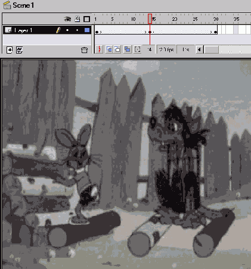Toggle Layer 1 lock dot under padlock column
The height and width of the screenshot is (269, 251).
tap(77, 30)
